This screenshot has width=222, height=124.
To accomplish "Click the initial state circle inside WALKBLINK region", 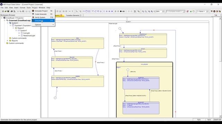I will point(128,70).
